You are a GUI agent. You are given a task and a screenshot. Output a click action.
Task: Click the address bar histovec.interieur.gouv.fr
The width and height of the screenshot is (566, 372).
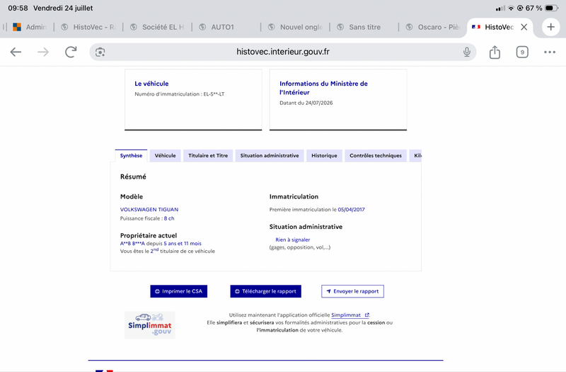(x=282, y=52)
